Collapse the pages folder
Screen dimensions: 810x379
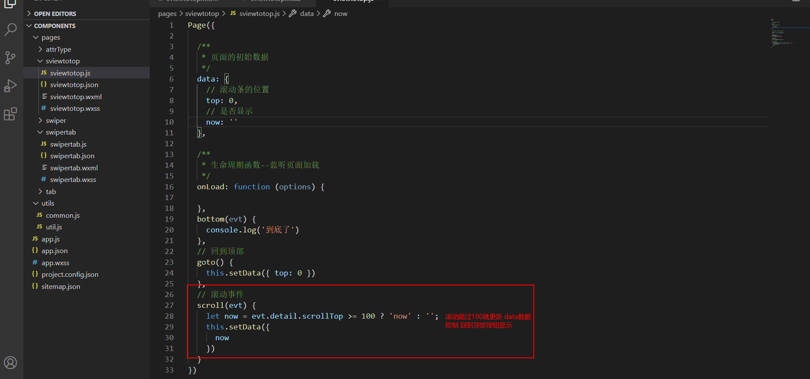pos(86,38)
